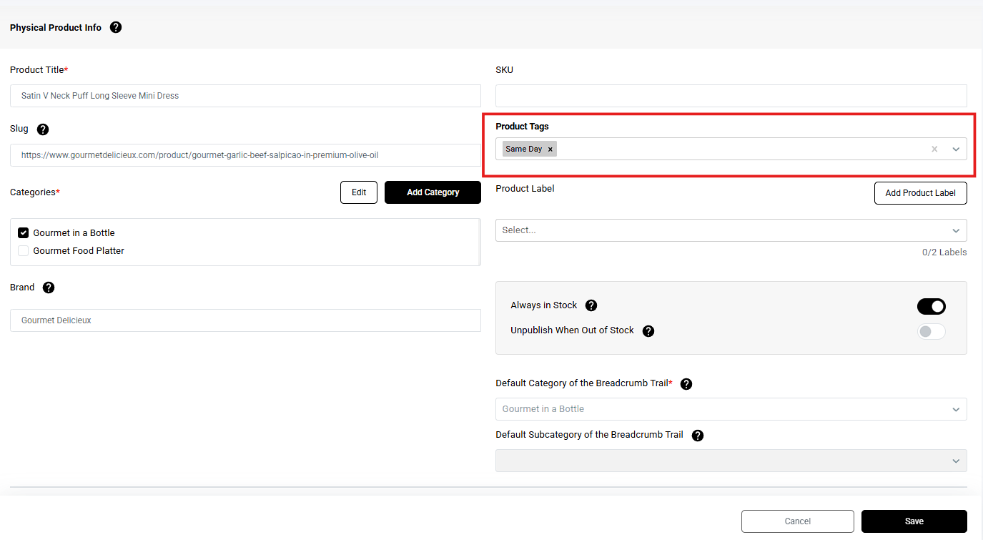
Task: Disable the Always in Stock toggle
Action: [931, 307]
